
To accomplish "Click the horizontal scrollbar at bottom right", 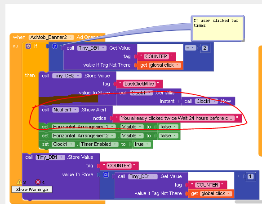I will (x=249, y=202).
